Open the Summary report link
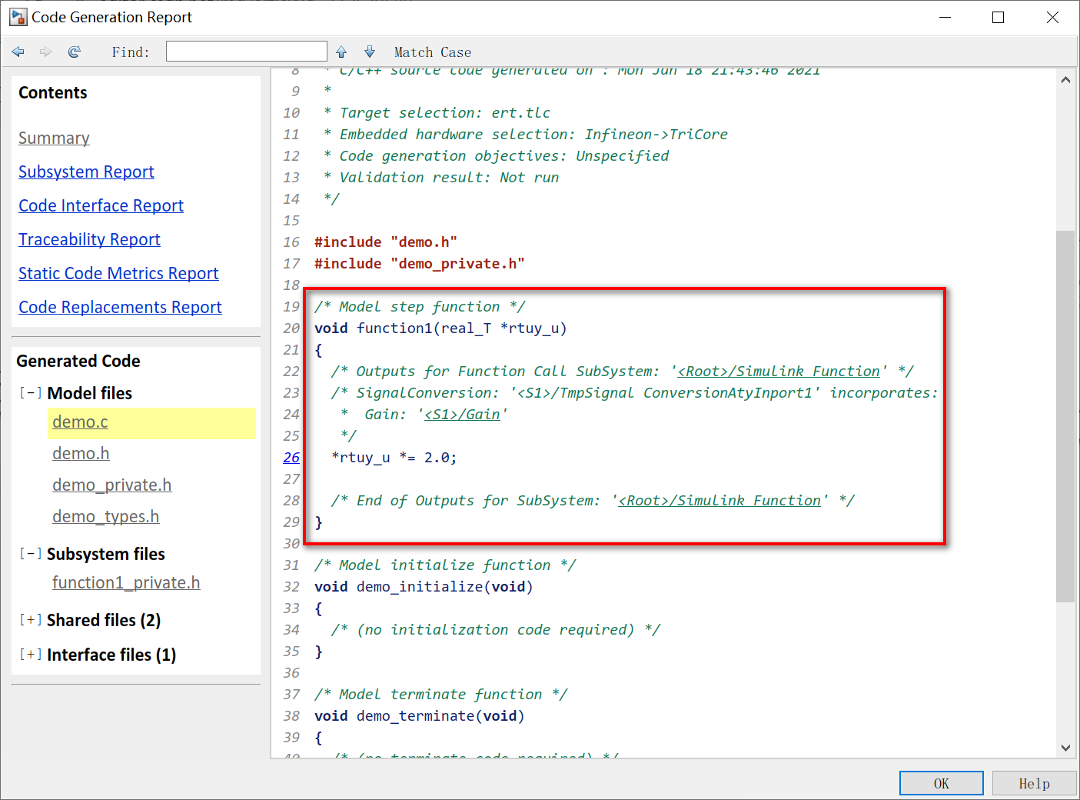1080x800 pixels. point(54,138)
